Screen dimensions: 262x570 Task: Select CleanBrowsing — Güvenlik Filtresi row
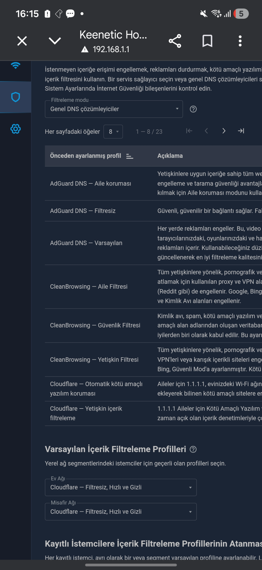tap(153, 325)
